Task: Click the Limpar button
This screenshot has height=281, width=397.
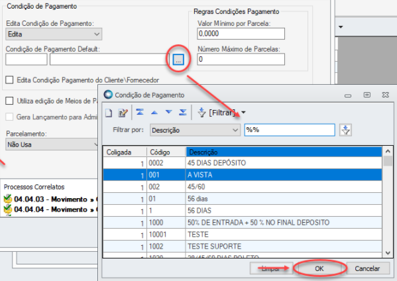Action: 271,268
